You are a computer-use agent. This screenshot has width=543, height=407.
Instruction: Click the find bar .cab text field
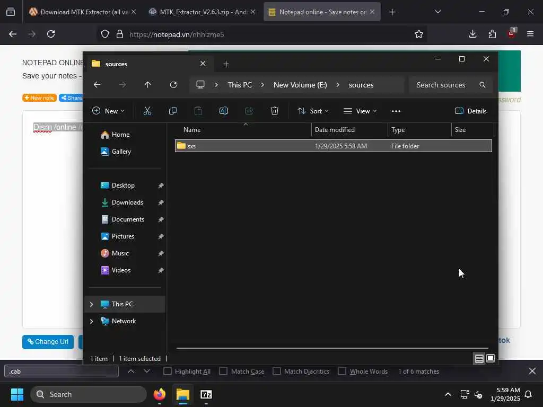62,371
